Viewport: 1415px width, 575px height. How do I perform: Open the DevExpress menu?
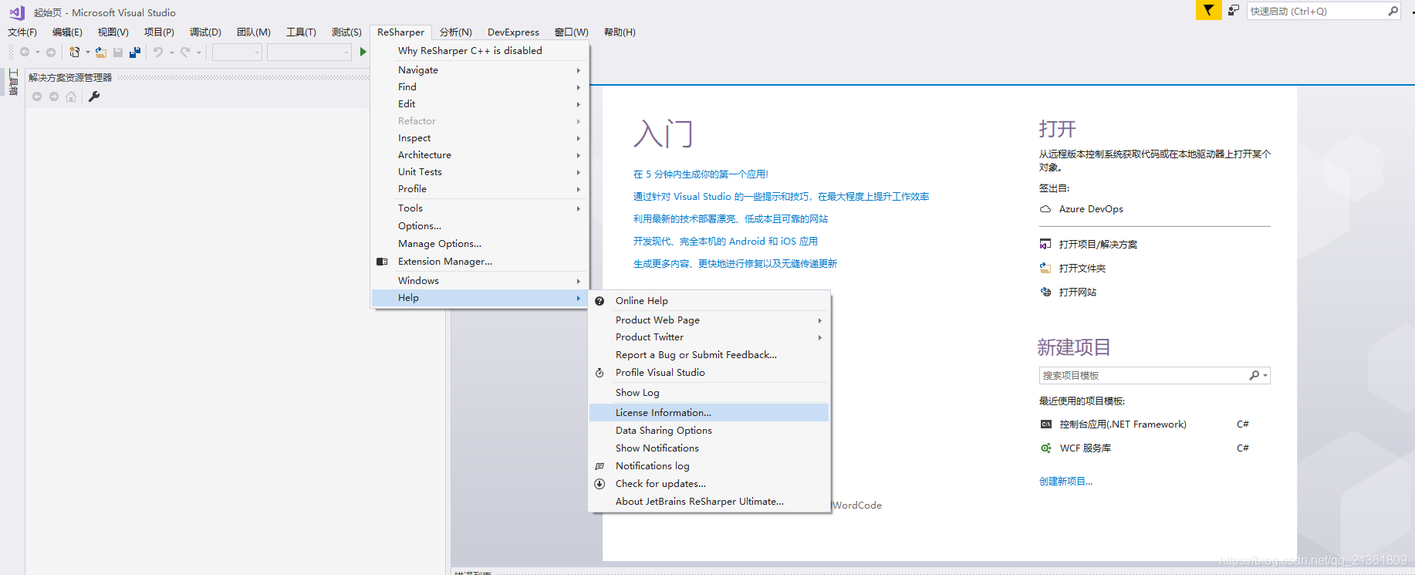click(x=513, y=32)
